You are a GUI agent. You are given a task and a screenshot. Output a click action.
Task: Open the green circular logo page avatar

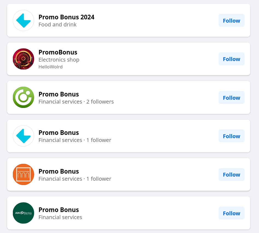(x=23, y=97)
